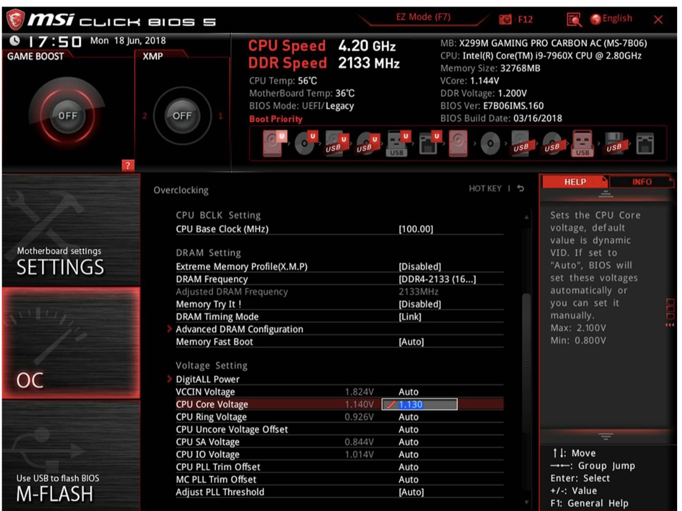Click the CPU Uncore Voltage Offset Auto value
Image resolution: width=682 pixels, height=511 pixels.
tap(409, 429)
